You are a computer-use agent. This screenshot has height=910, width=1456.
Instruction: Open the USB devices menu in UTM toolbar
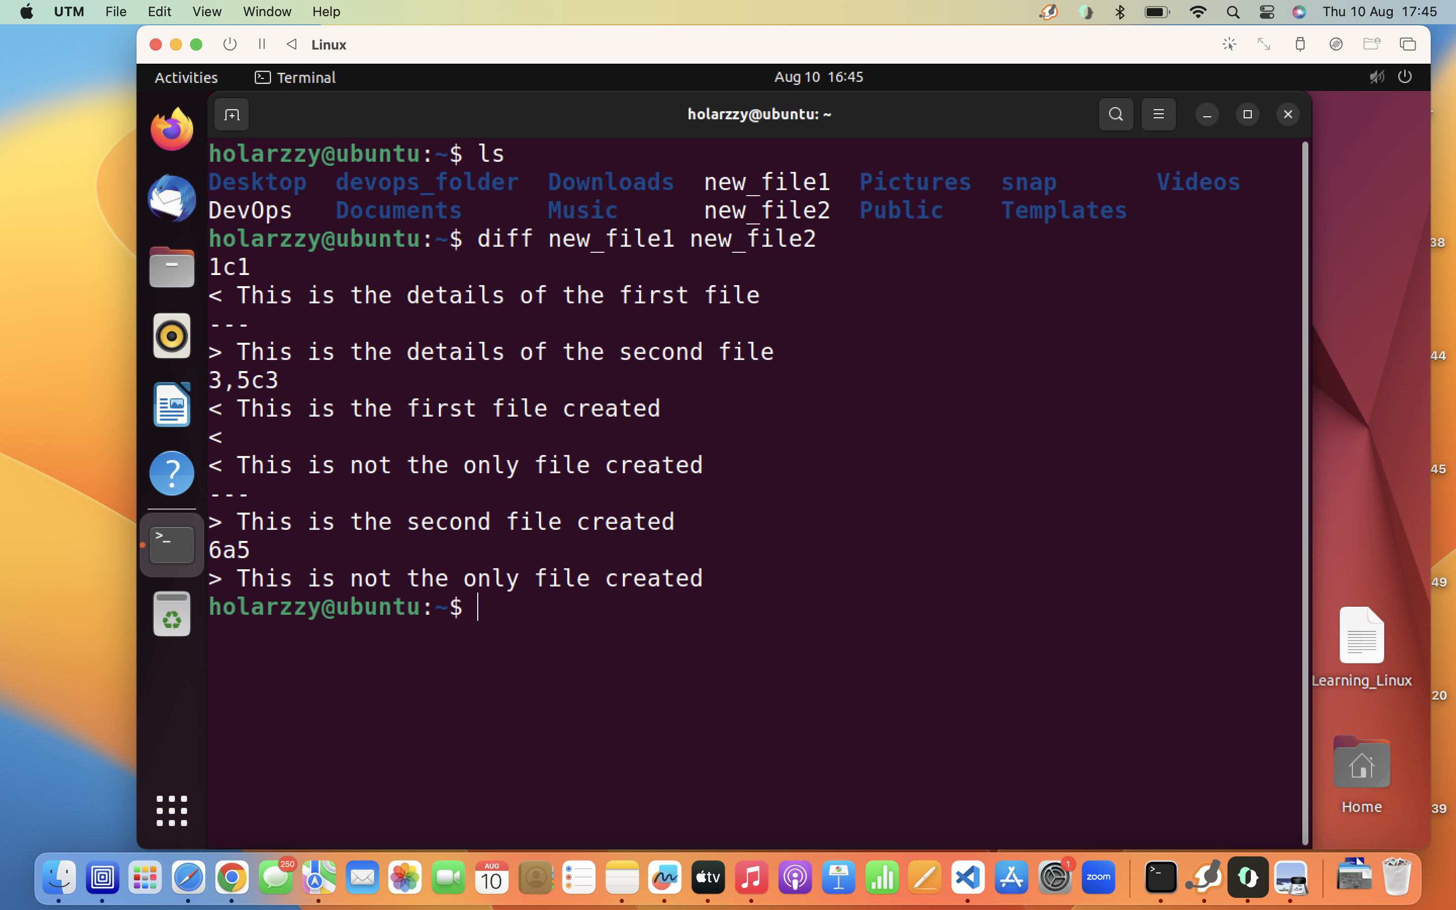(x=1300, y=44)
